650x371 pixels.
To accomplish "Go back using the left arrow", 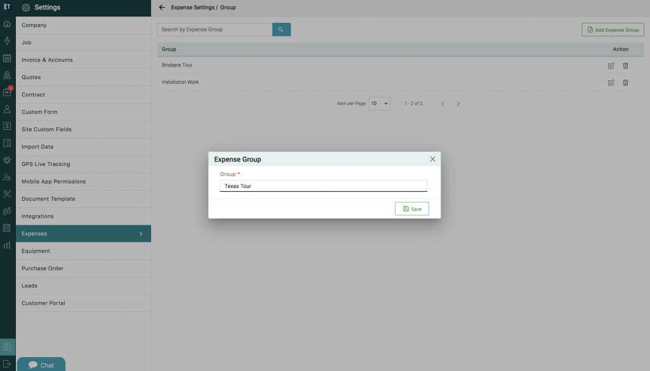I will [162, 8].
